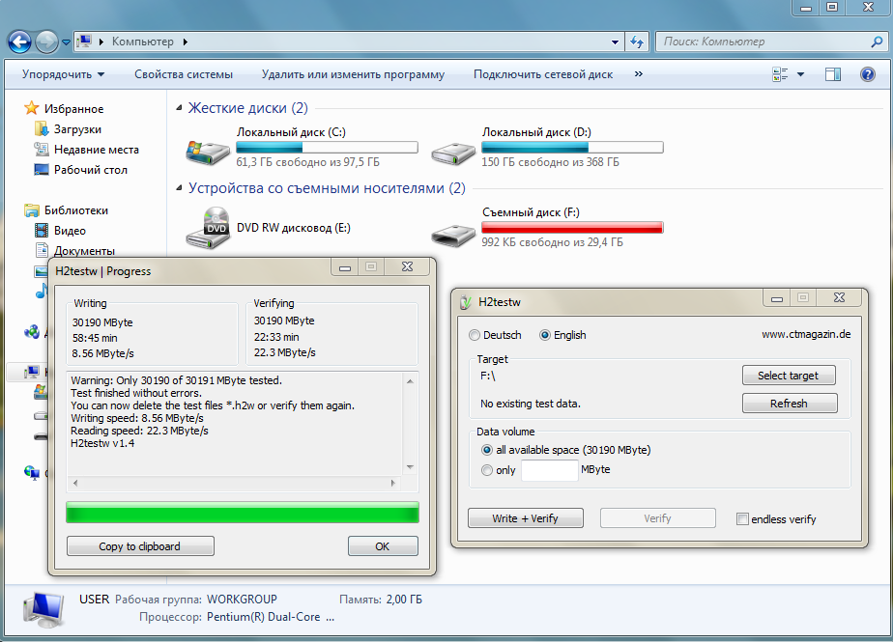Click the MByte amount input field
The image size is (893, 642).
pos(550,470)
